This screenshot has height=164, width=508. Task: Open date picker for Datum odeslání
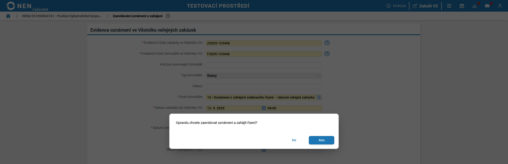[x=264, y=108]
